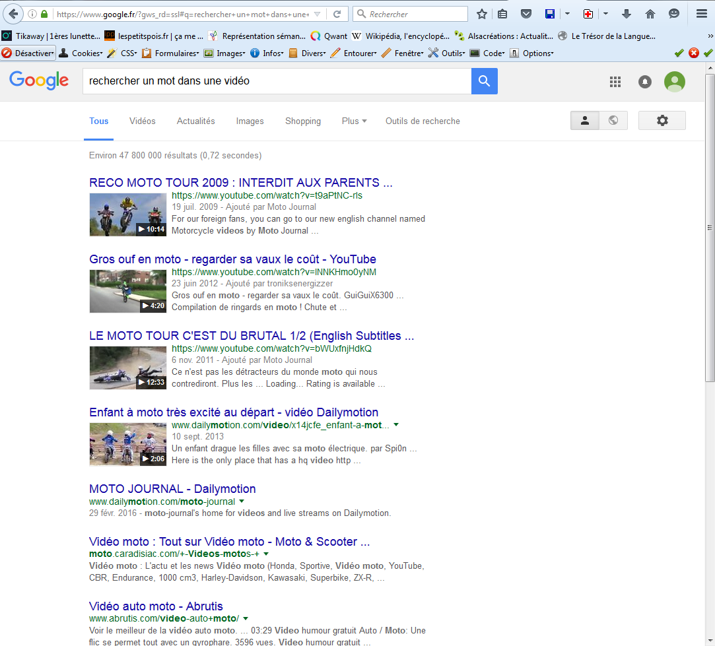This screenshot has width=715, height=646.
Task: Toggle the Désactiver developer toolbar option
Action: pyautogui.click(x=28, y=53)
